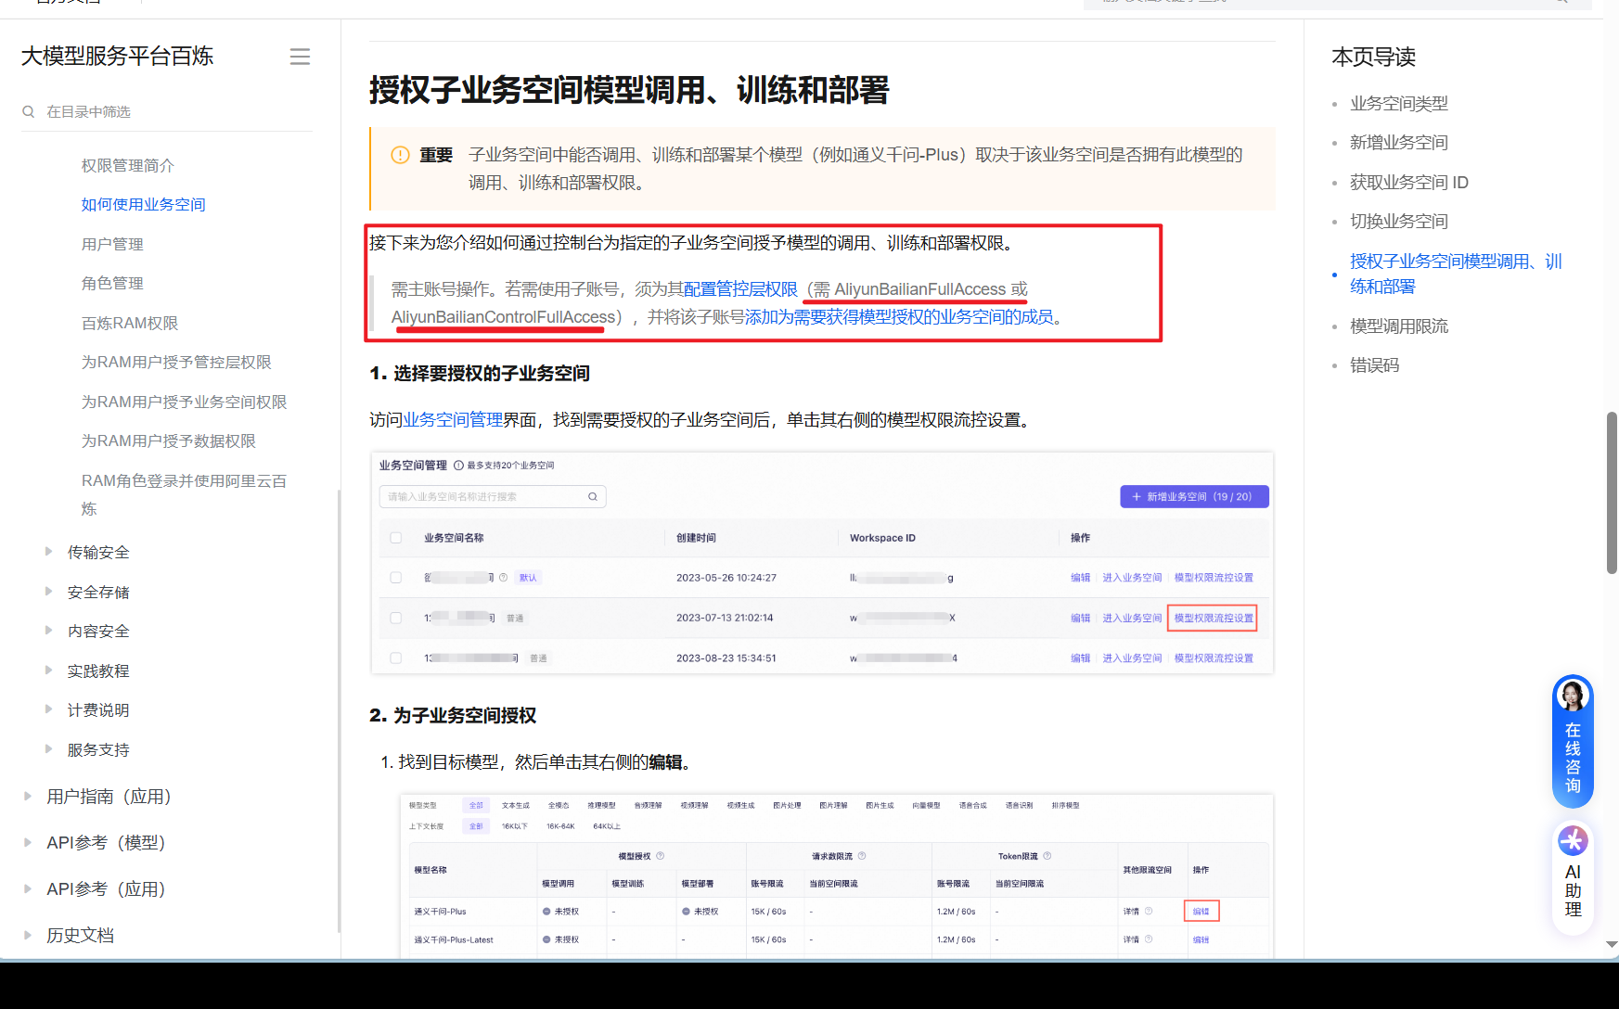The width and height of the screenshot is (1619, 1009).
Task: Click the question mark icon next to 模型授权
Action: tap(661, 855)
